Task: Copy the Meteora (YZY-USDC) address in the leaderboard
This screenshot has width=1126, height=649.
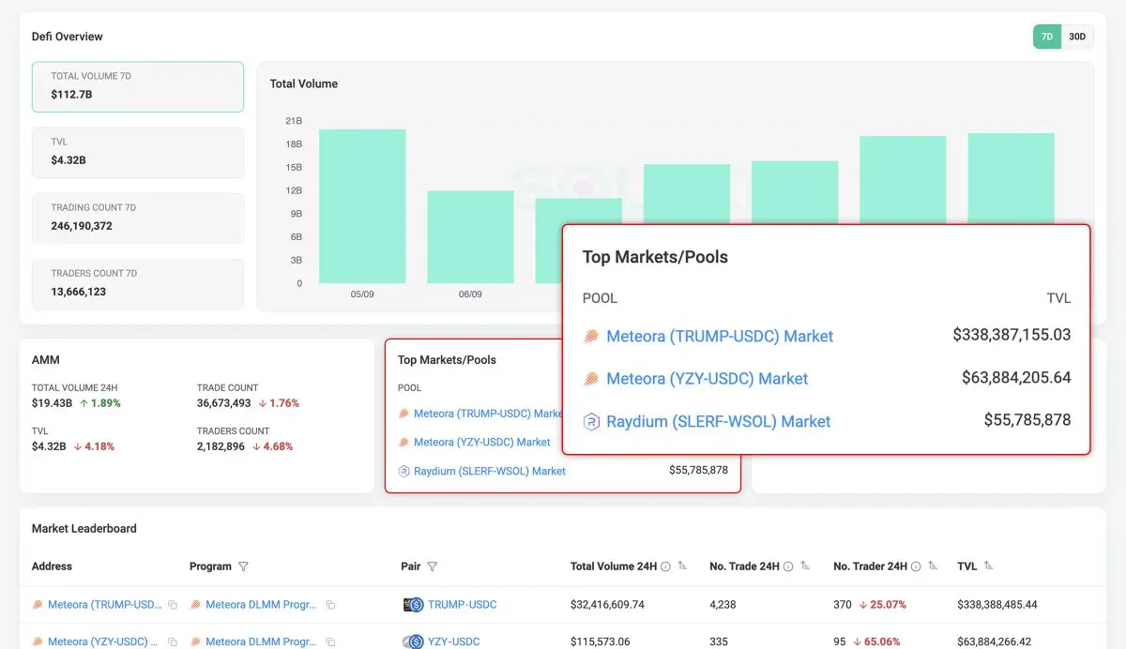Action: point(173,642)
